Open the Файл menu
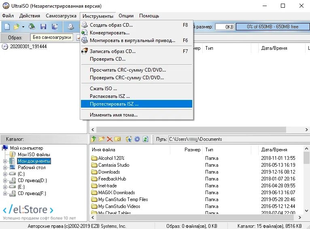 [8, 16]
